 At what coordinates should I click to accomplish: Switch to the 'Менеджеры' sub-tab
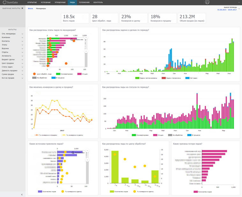coord(41,9)
